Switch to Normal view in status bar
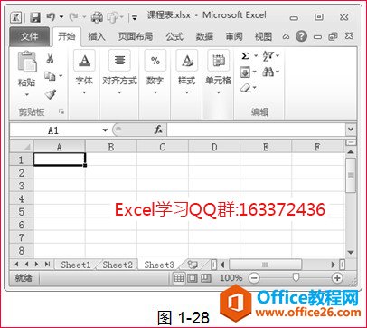Image resolution: width=367 pixels, height=328 pixels. (x=179, y=277)
